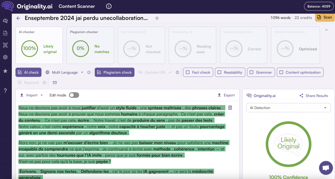Open the chat support bubble
This screenshot has width=335, height=179.
(326, 168)
